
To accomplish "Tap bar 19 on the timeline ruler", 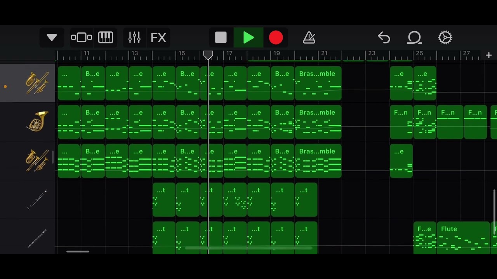I will 276,53.
